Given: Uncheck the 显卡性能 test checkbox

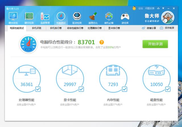Looking at the screenshot, I should pos(81,89).
